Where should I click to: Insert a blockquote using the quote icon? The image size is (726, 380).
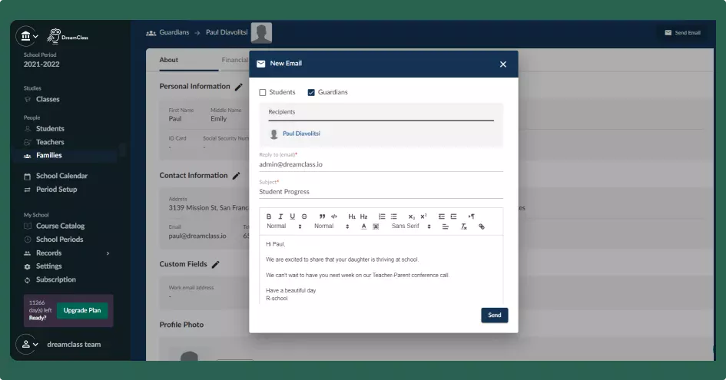tap(322, 216)
